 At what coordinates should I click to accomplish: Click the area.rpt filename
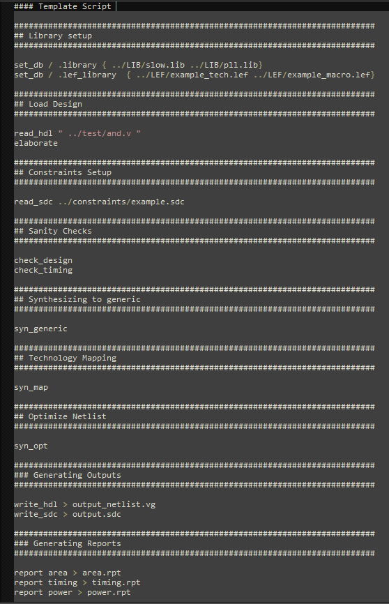pyautogui.click(x=101, y=573)
